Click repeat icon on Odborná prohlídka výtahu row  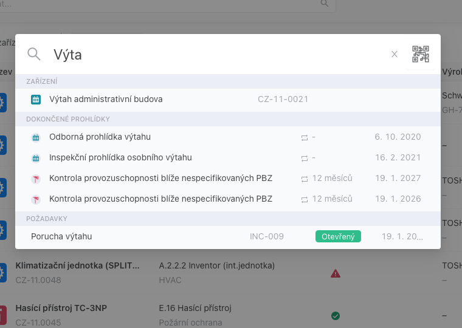305,137
